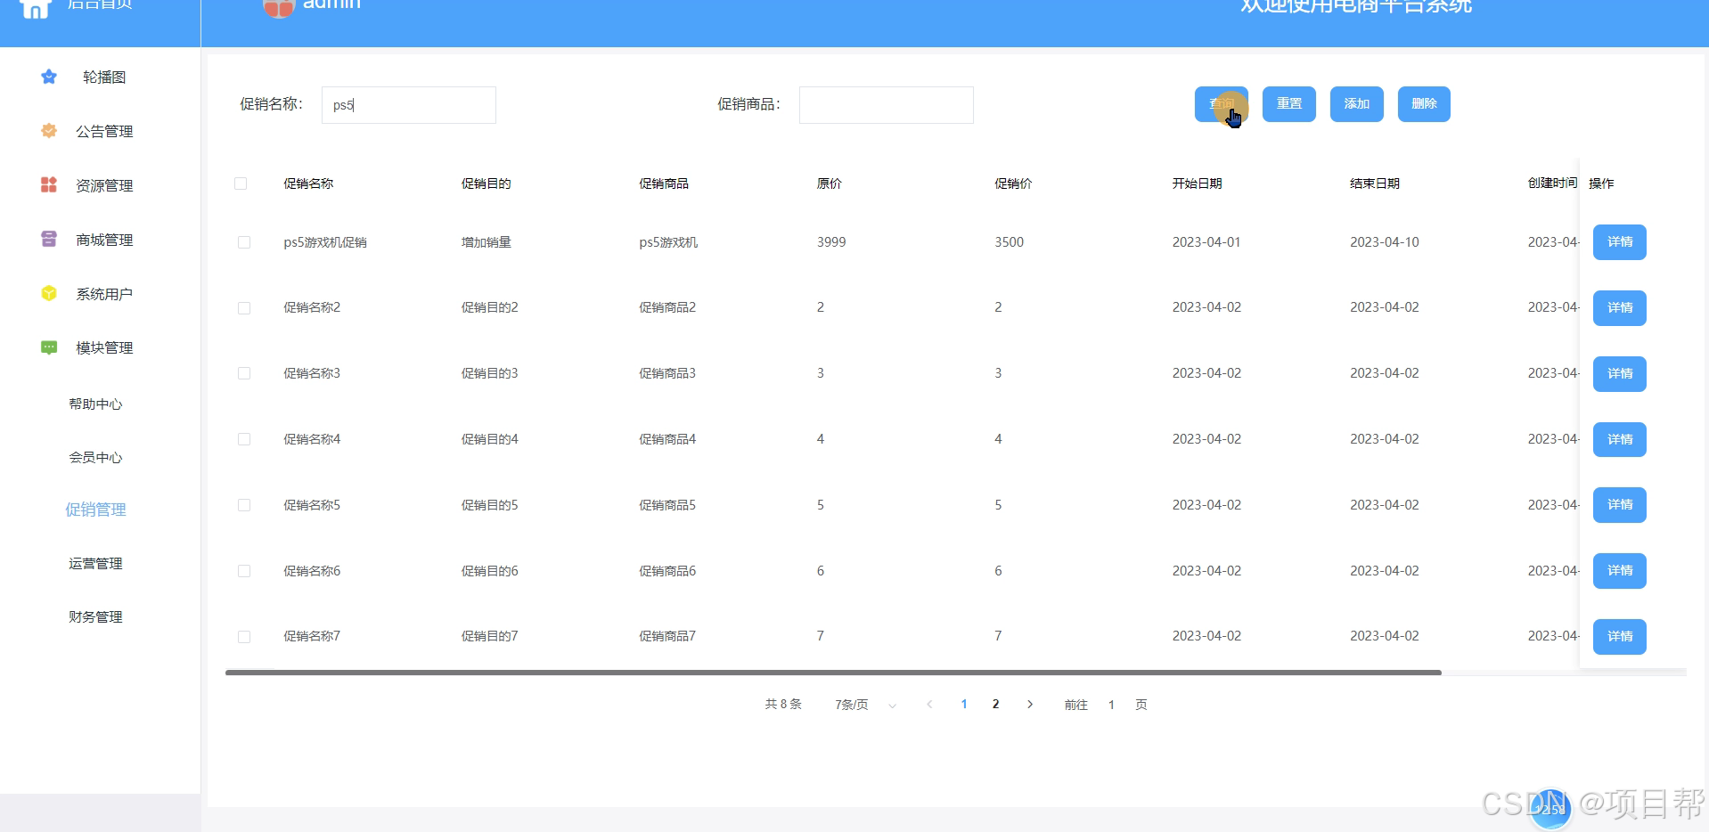Click 后台首页 link in header

coord(100,4)
